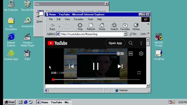The height and width of the screenshot is (105, 187).
Task: Click the Open App button
Action: (115, 43)
